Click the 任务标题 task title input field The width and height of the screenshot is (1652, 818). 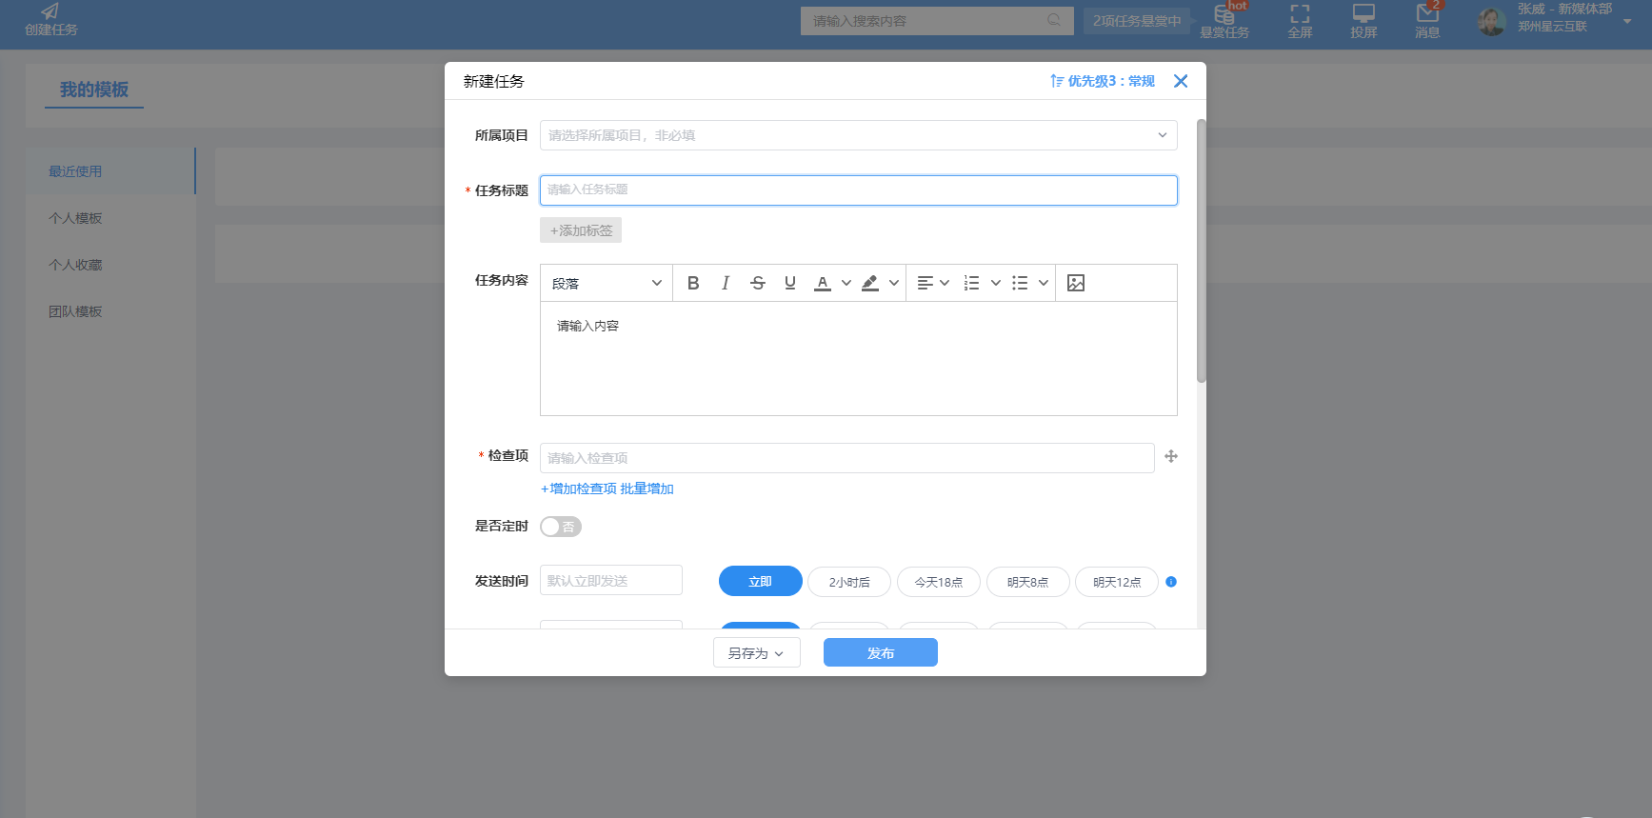858,190
